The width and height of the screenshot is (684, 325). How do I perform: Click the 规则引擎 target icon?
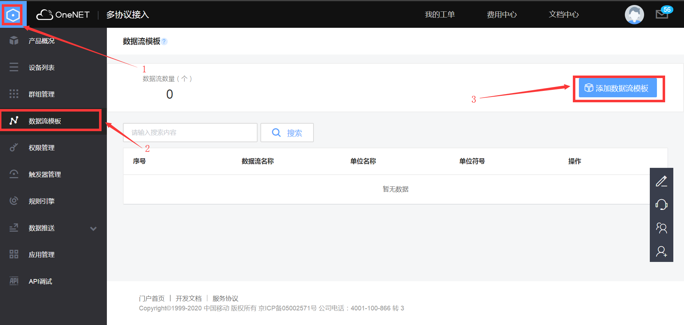[14, 201]
